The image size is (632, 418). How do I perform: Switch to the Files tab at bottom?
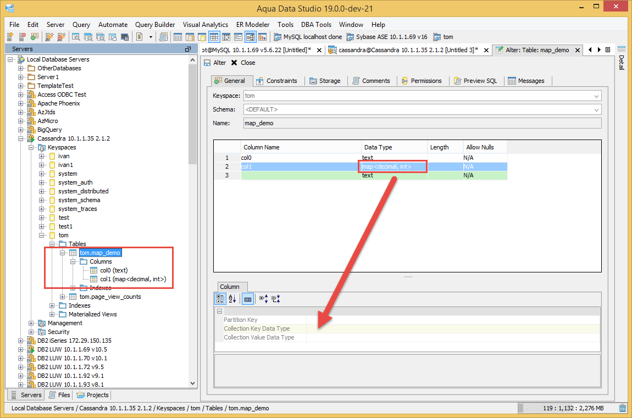click(x=60, y=395)
